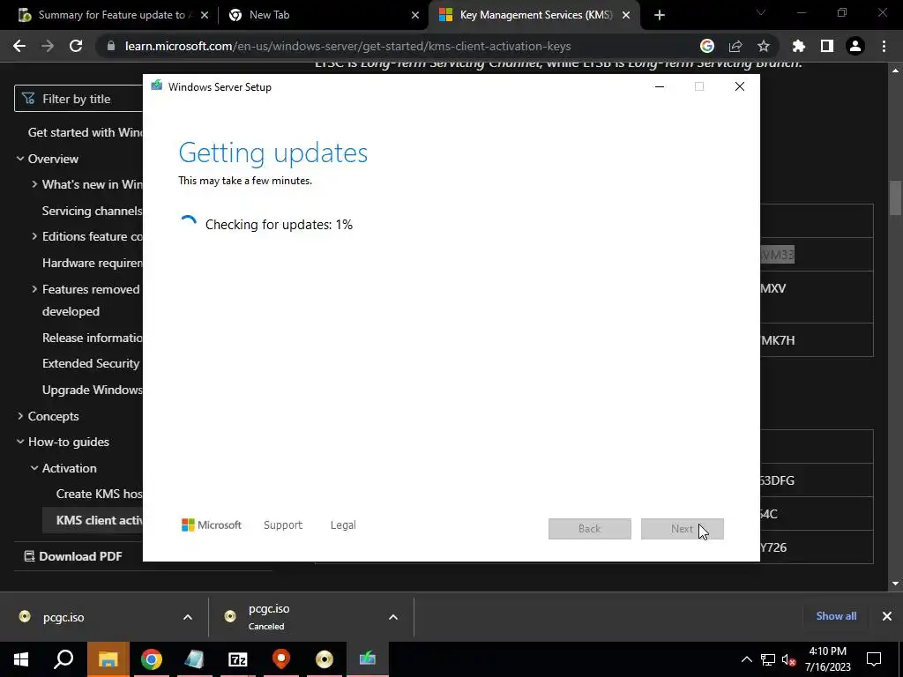The height and width of the screenshot is (677, 903).
Task: Open the Windows Start menu
Action: click(x=21, y=659)
